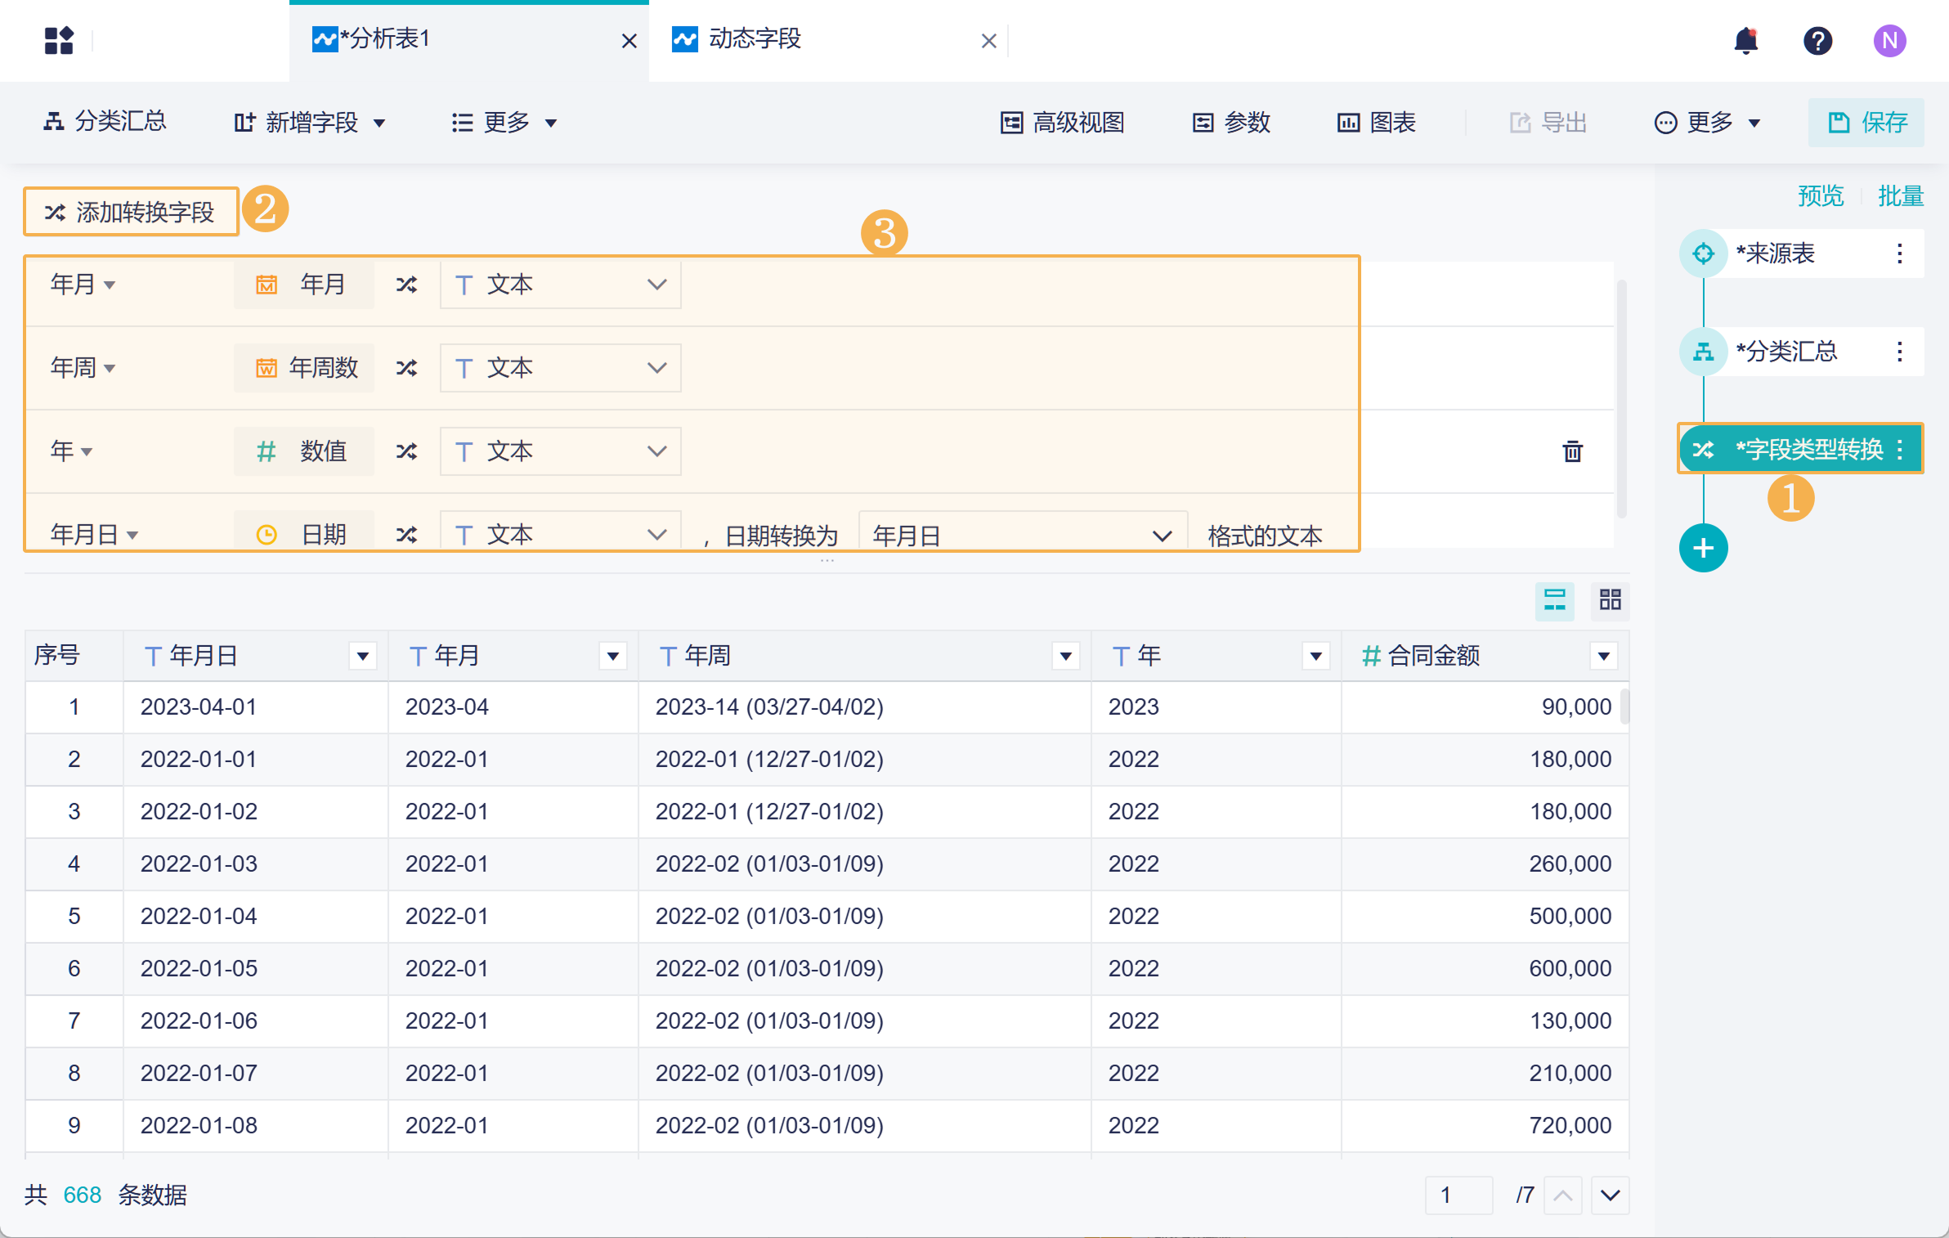Open filter dropdown on 合同金额 column

1603,656
